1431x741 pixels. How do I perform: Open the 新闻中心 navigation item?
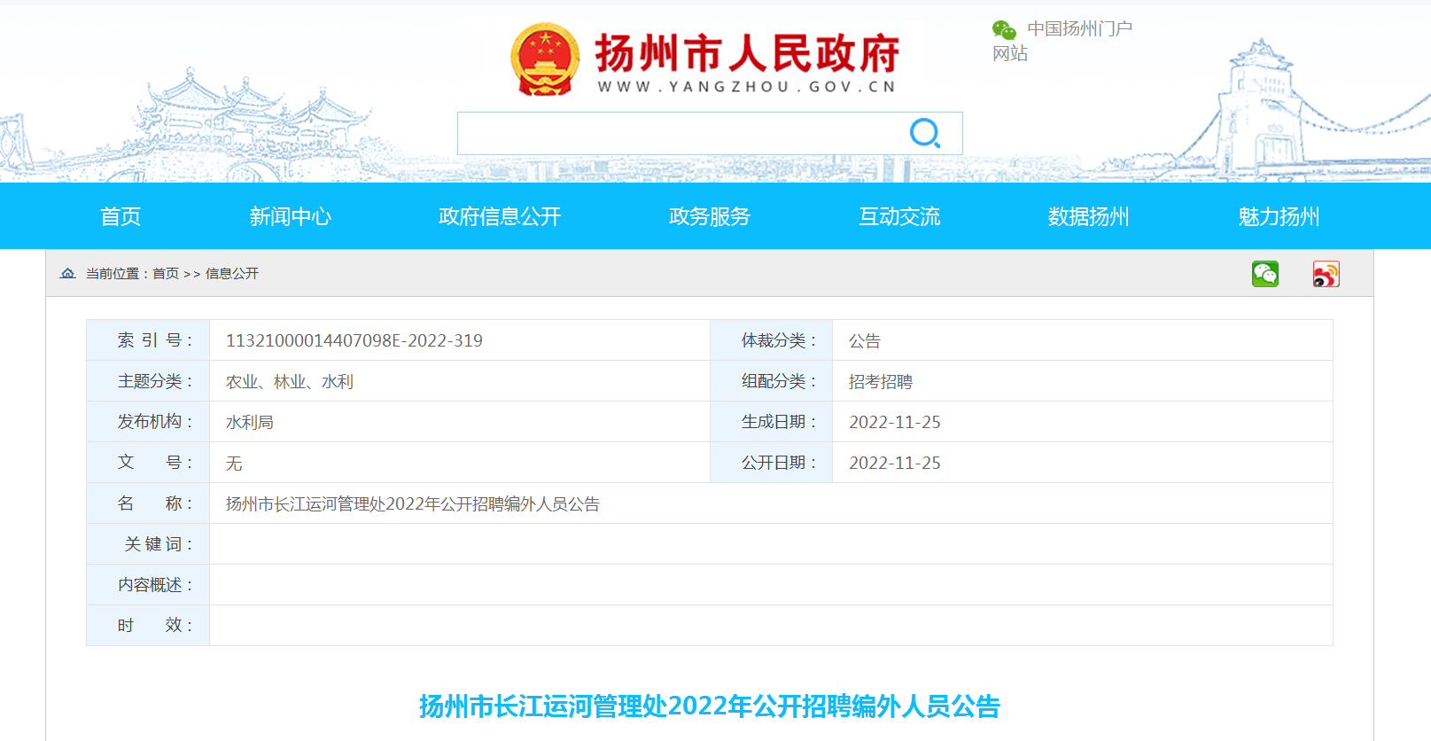290,216
